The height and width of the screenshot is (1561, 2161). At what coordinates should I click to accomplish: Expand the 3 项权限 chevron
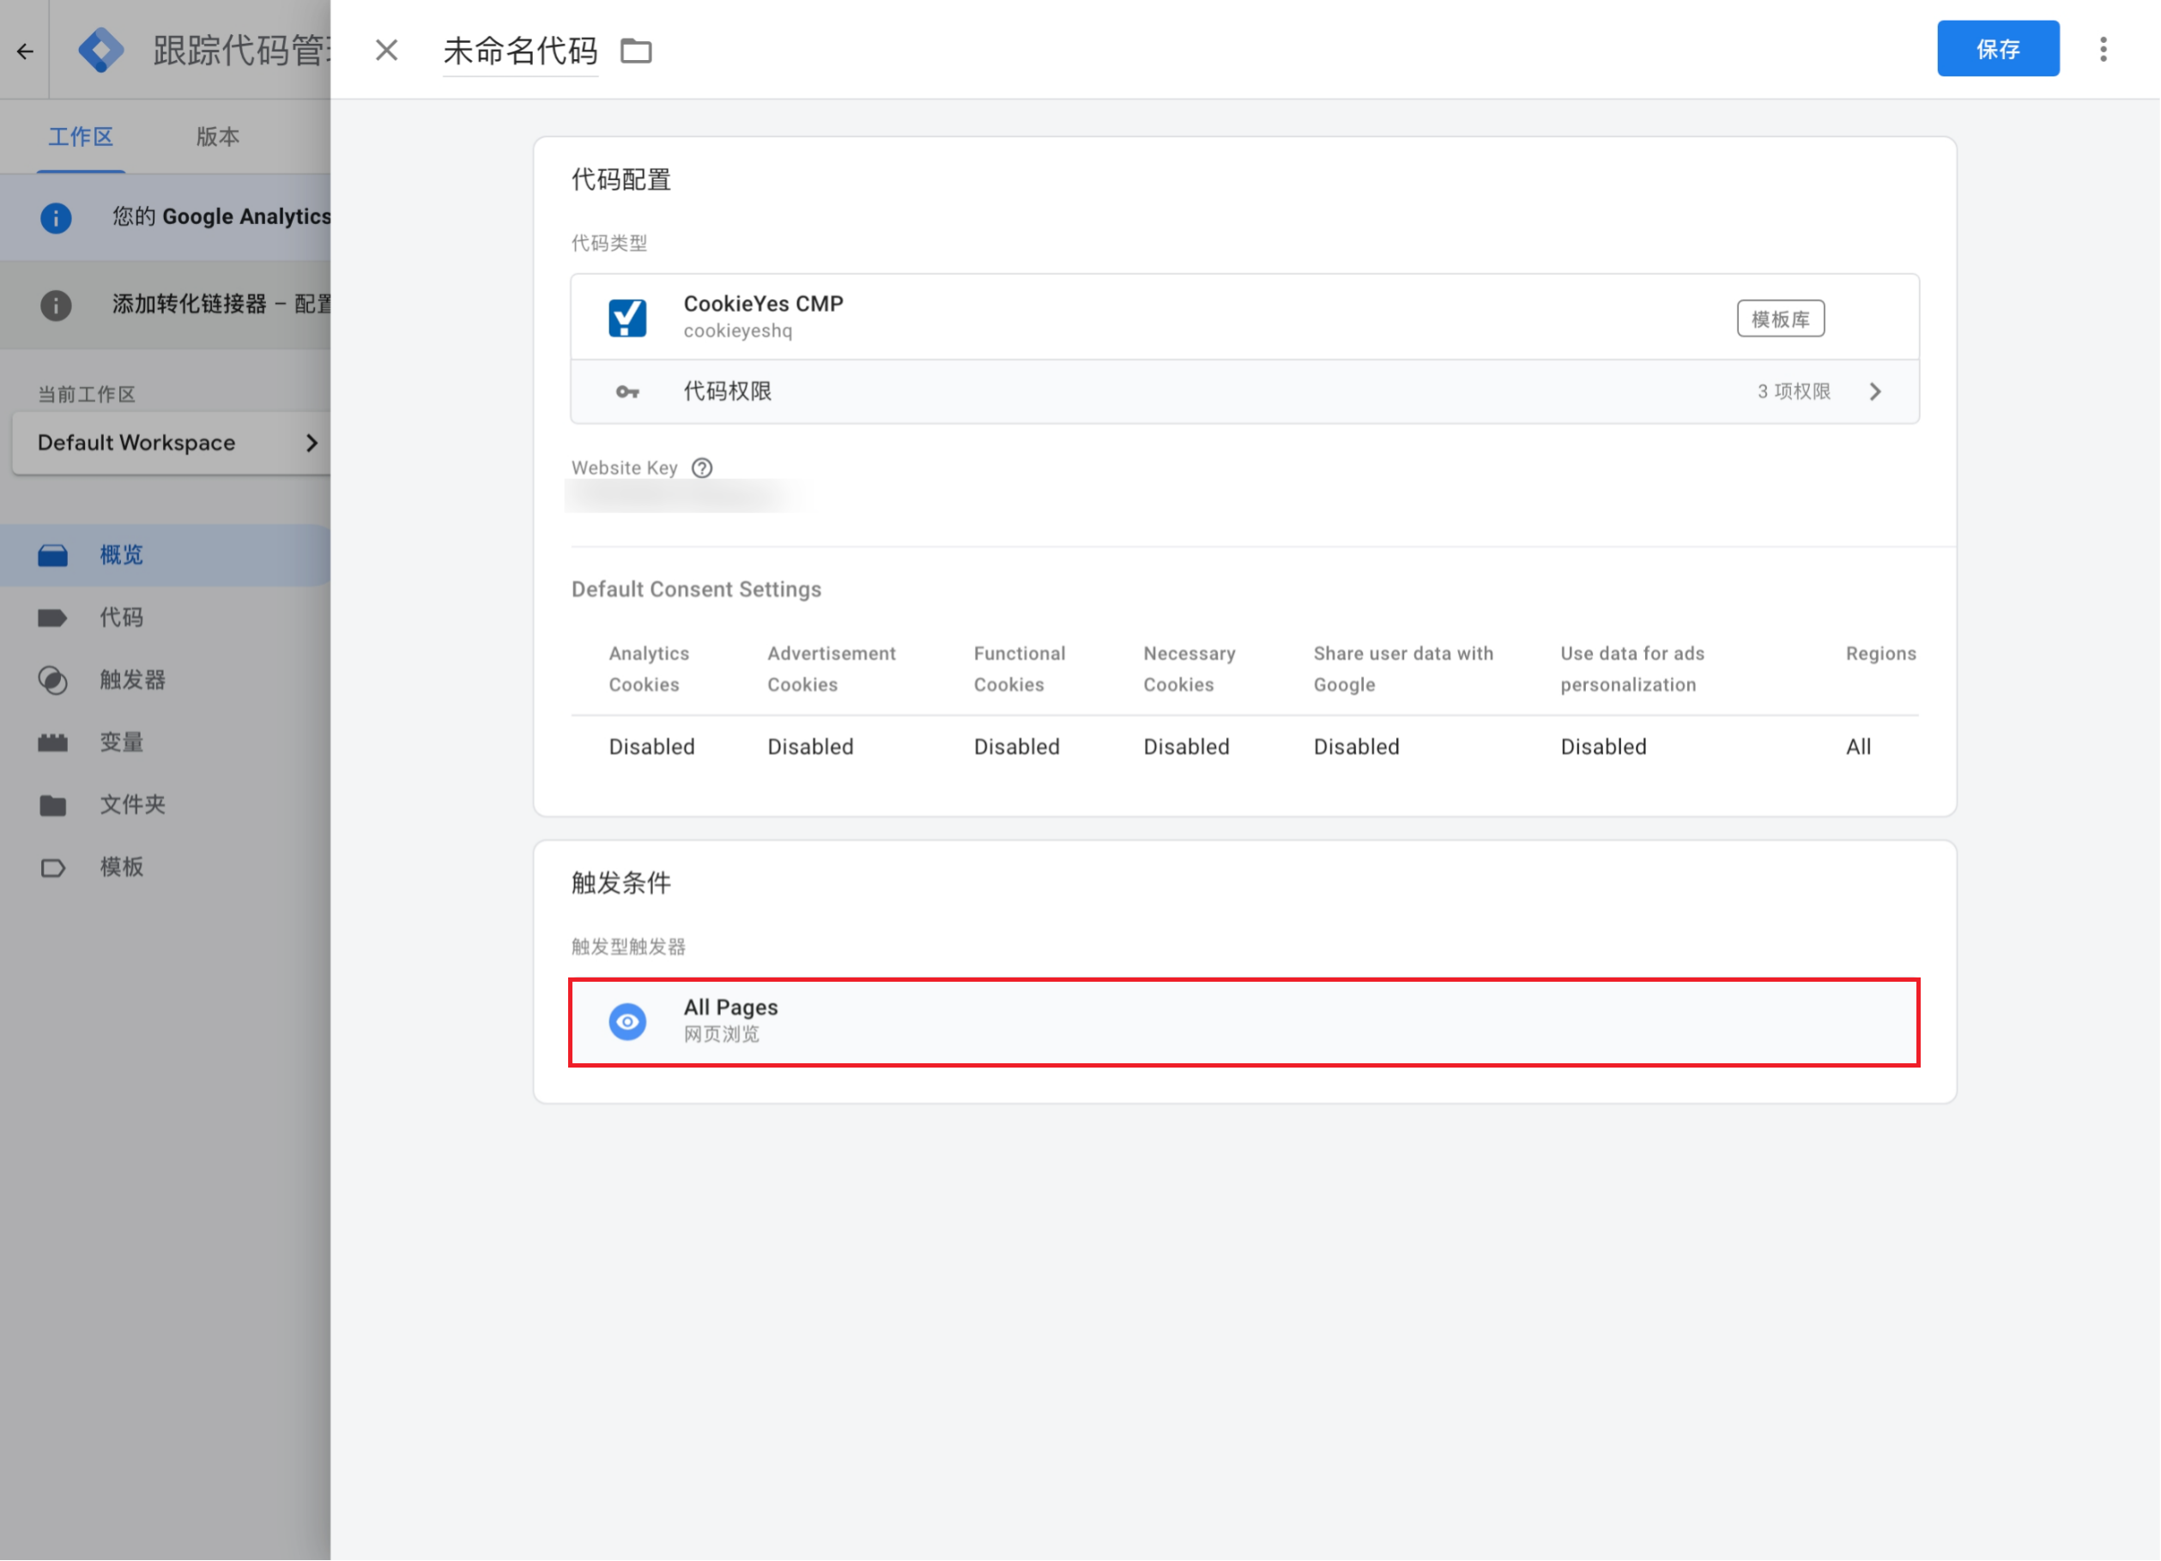coord(1875,391)
